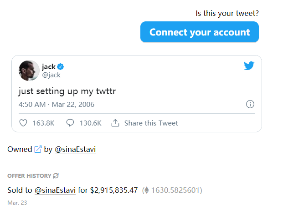This screenshot has width=283, height=206.
Task: Open the @jack handle link
Action: [51, 75]
